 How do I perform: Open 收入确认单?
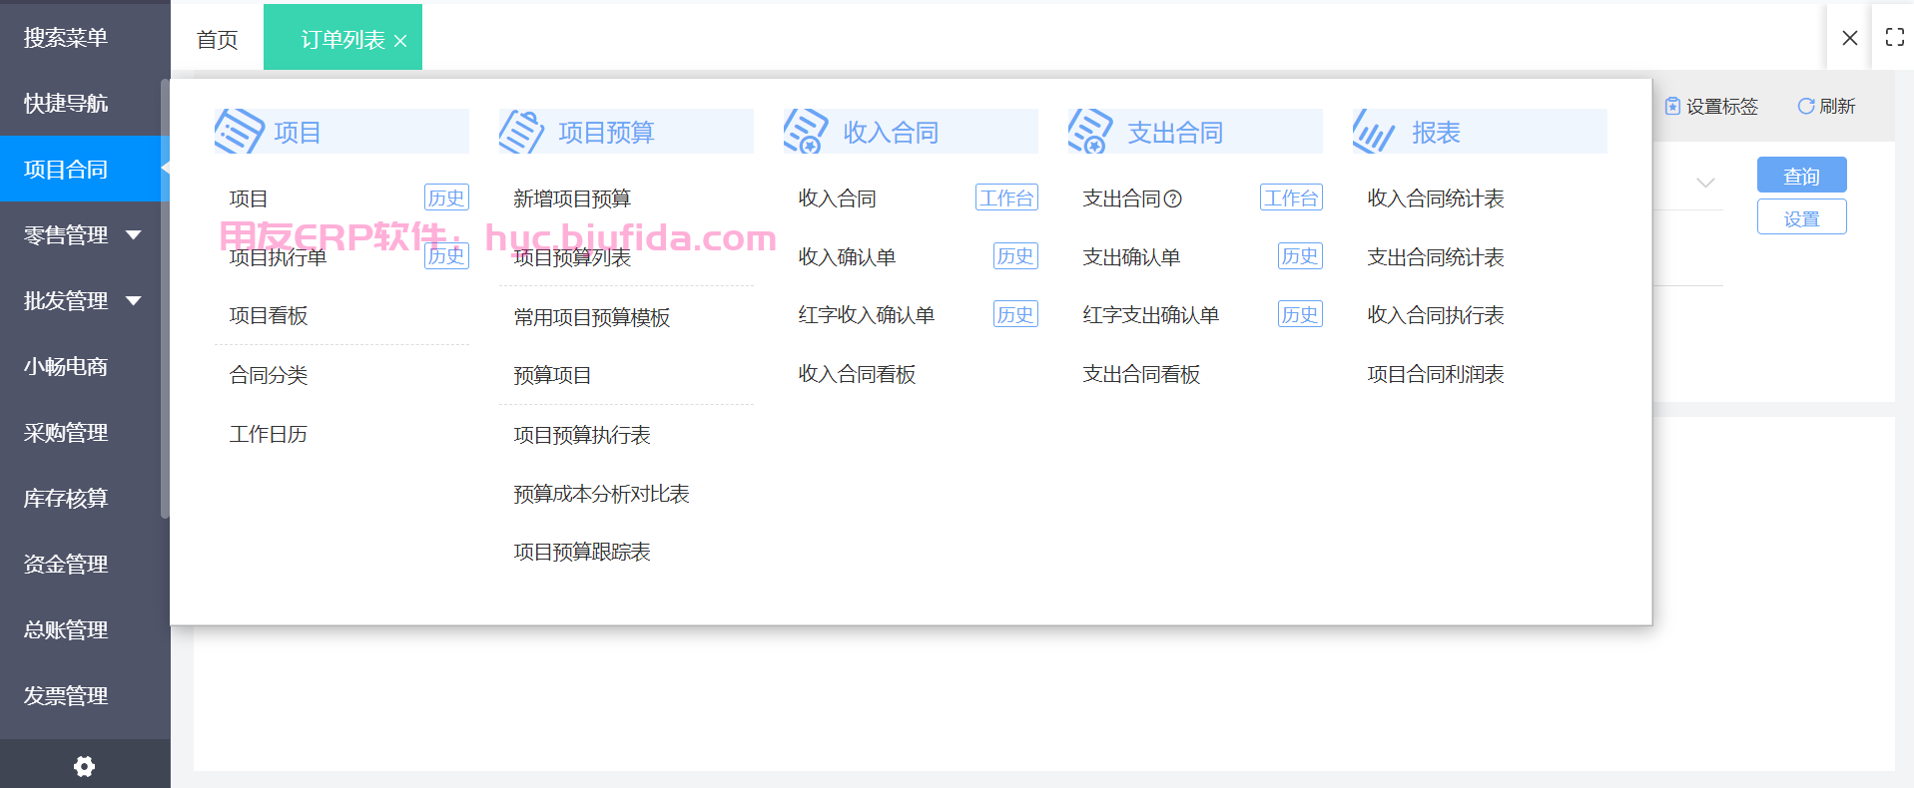pos(847,257)
